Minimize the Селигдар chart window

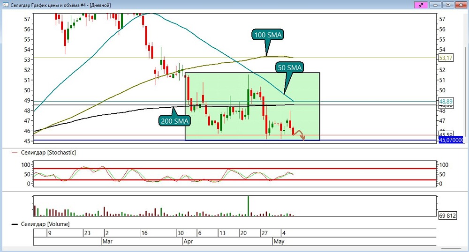coord(435,5)
